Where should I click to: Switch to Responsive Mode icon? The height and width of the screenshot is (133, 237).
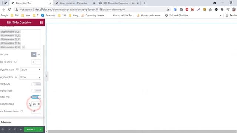click(x=15, y=129)
